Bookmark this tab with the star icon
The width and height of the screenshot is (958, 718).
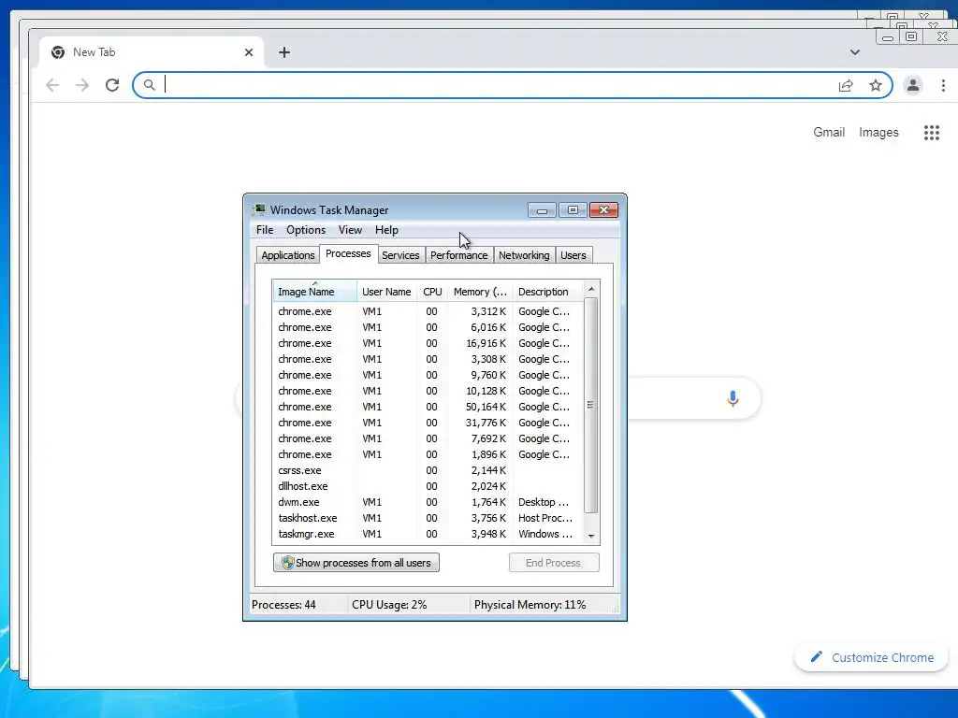point(876,85)
